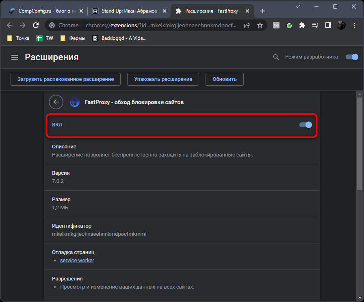364x302 pixels.
Task: Click the Расширения page heading
Action: [x=52, y=57]
